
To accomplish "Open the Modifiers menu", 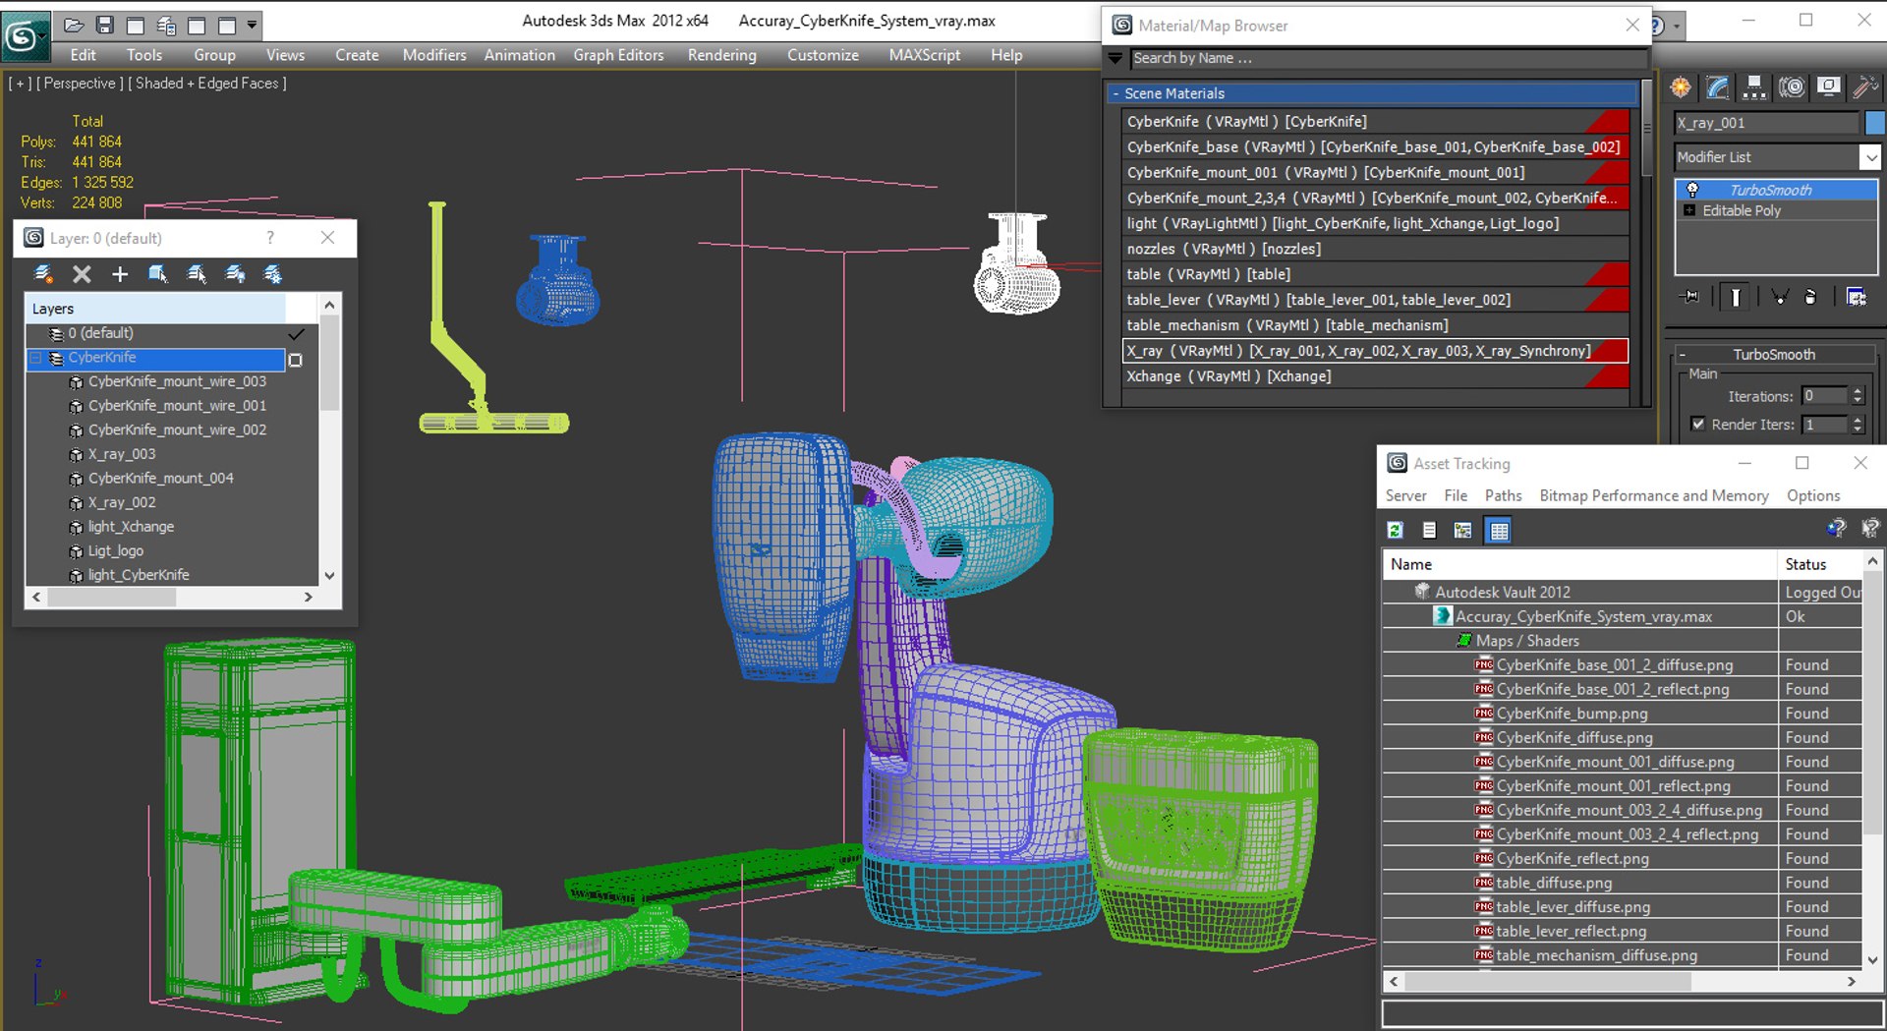I will pyautogui.click(x=434, y=55).
